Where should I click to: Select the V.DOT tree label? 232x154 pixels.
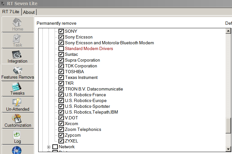71,118
